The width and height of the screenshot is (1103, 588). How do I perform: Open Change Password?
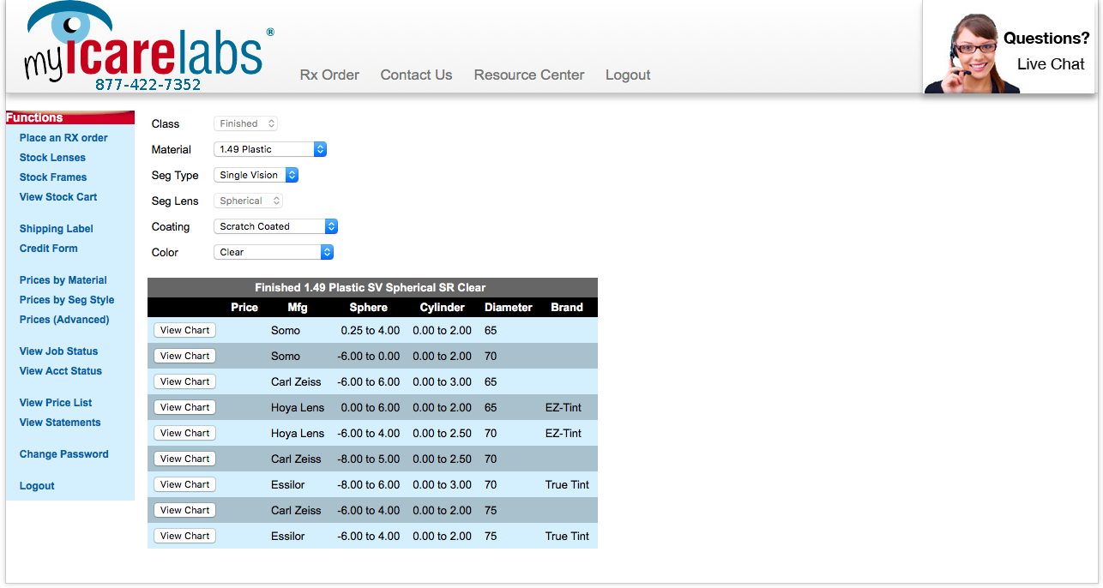tap(63, 453)
